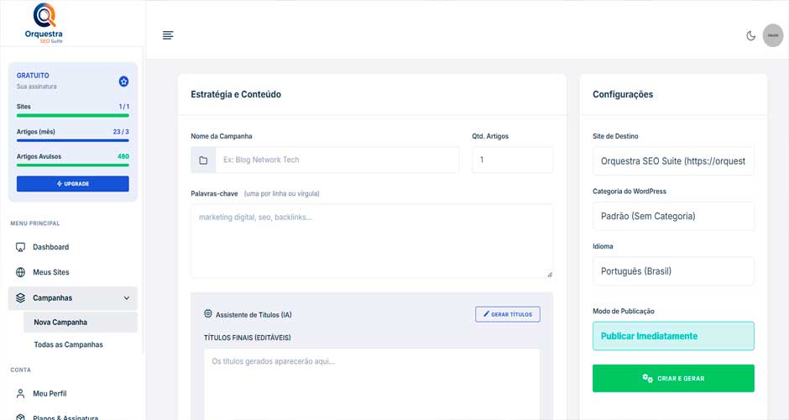Change the Modo de Publicação selection
This screenshot has width=789, height=420.
pos(673,336)
